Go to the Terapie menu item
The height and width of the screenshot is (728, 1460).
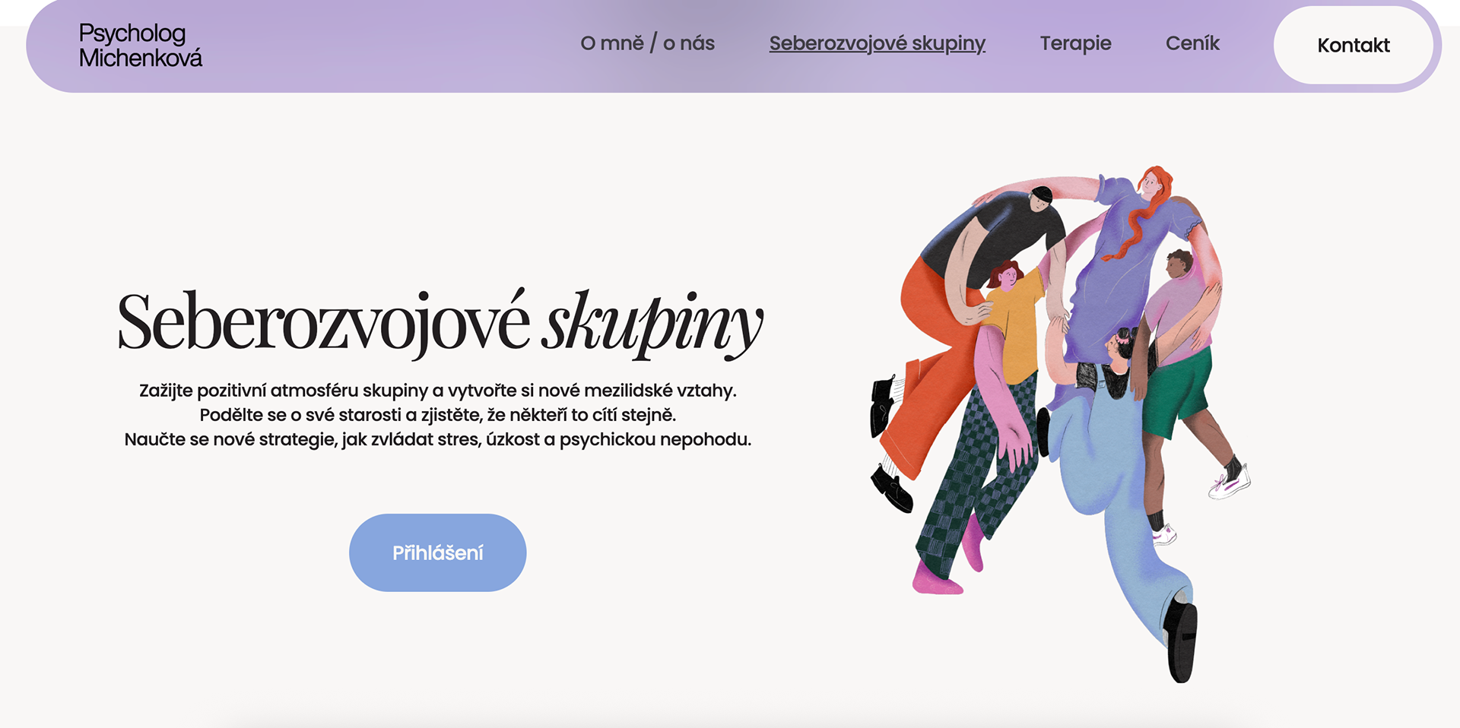[1075, 43]
